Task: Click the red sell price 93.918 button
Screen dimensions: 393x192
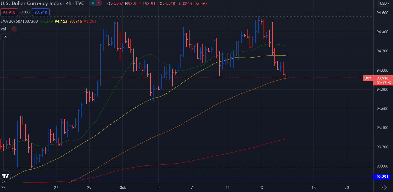Action: (x=9, y=12)
